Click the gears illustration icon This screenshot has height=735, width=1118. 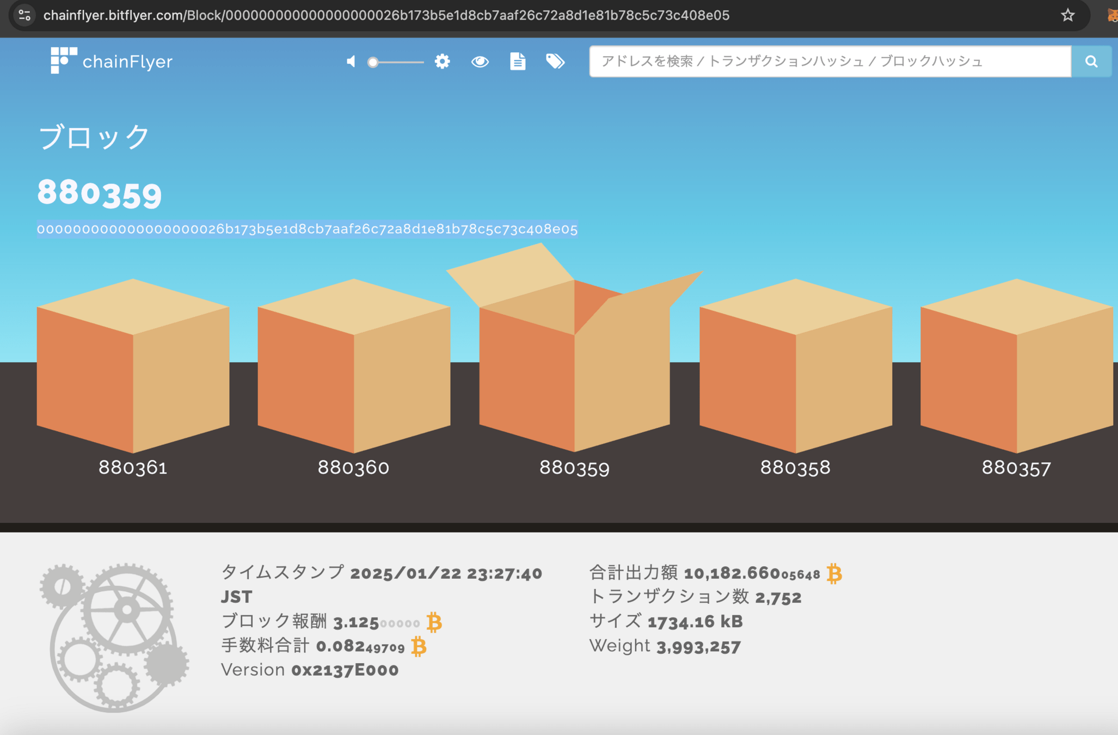[x=114, y=637]
